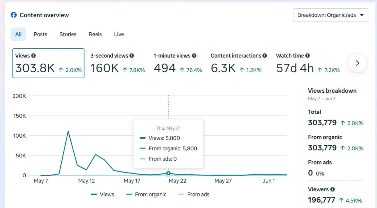Viewport: 377px width, 208px height.
Task: Select the Views 303.8K metric card
Action: [48, 63]
